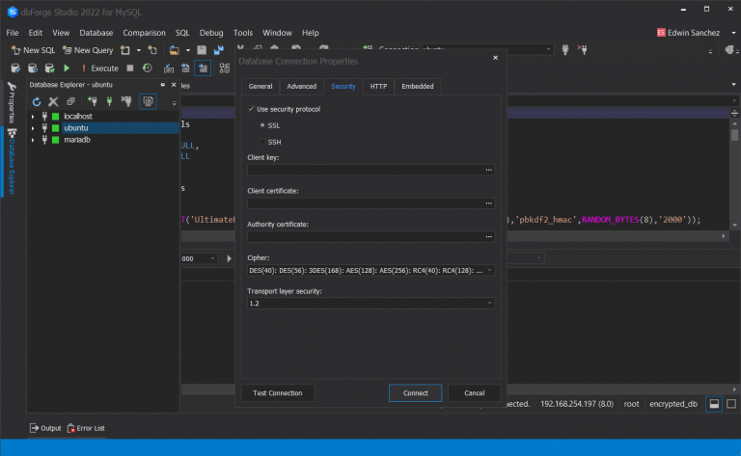
Task: Click the Test Connection button
Action: (277, 393)
